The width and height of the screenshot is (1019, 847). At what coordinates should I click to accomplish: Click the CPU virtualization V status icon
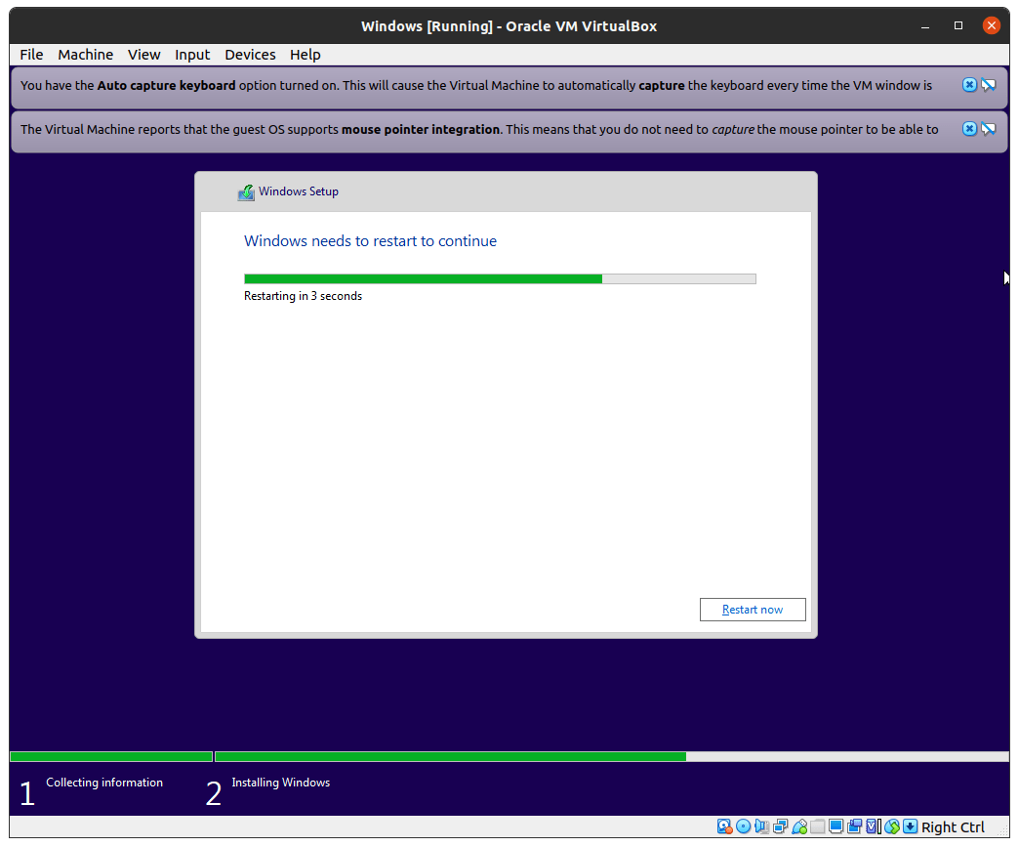pos(874,826)
